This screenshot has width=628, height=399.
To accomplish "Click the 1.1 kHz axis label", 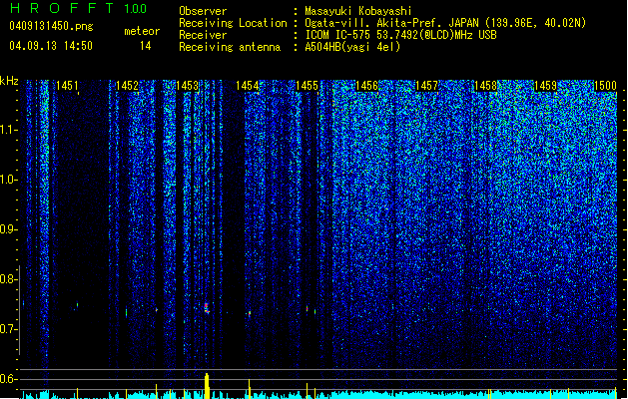I will [8, 130].
